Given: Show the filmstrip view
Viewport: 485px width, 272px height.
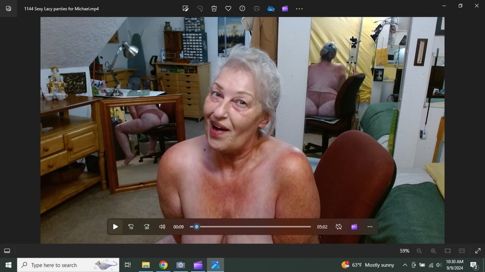Looking at the screenshot, I should [7, 251].
